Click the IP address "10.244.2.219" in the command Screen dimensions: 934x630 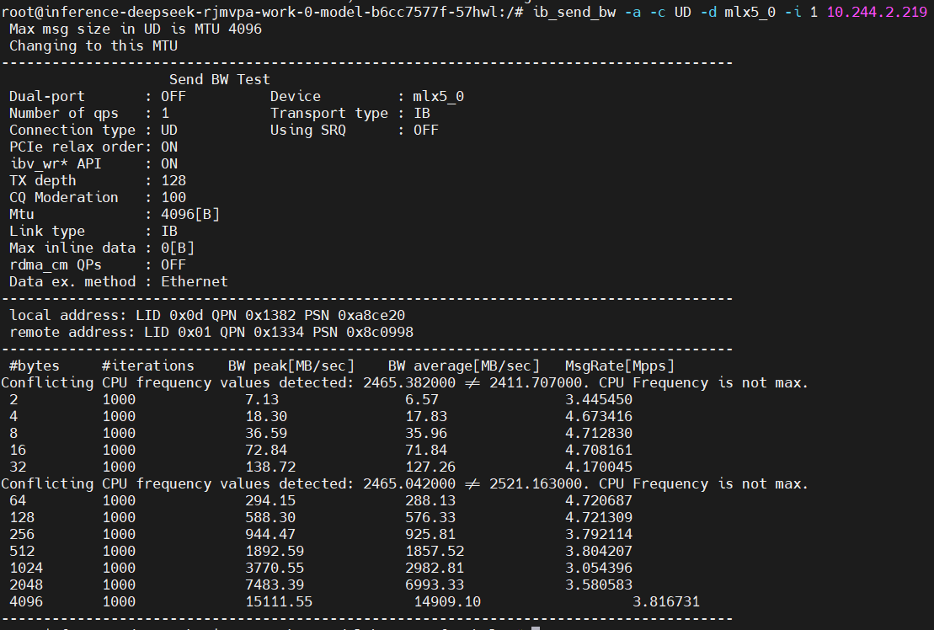(877, 11)
